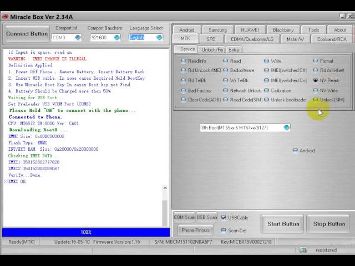
Task: Click the 'Connected to Phone.' log line
Action: pyautogui.click(x=35, y=117)
